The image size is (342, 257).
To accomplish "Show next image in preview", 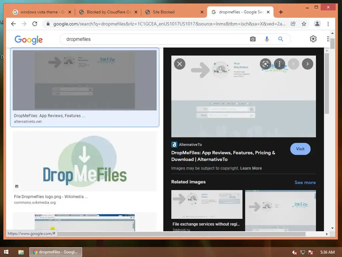I will point(308,64).
